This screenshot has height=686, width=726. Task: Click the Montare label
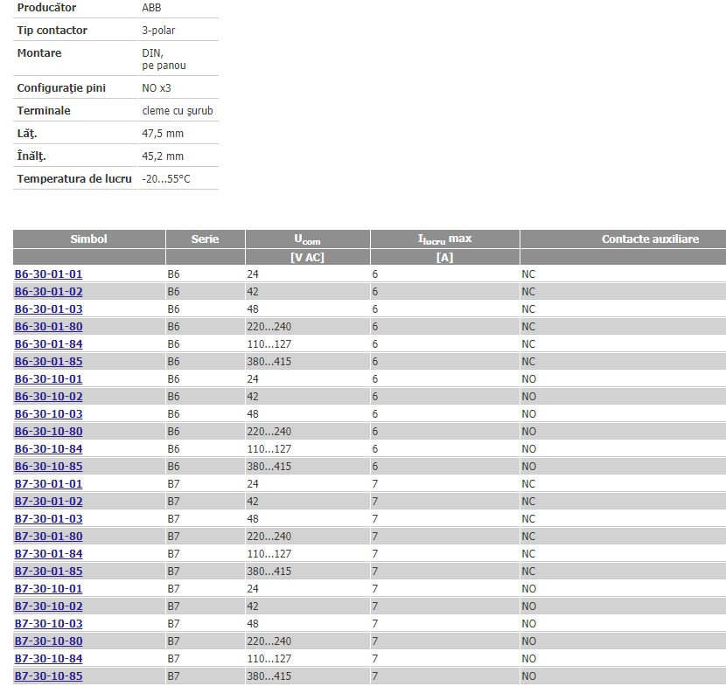click(x=39, y=52)
